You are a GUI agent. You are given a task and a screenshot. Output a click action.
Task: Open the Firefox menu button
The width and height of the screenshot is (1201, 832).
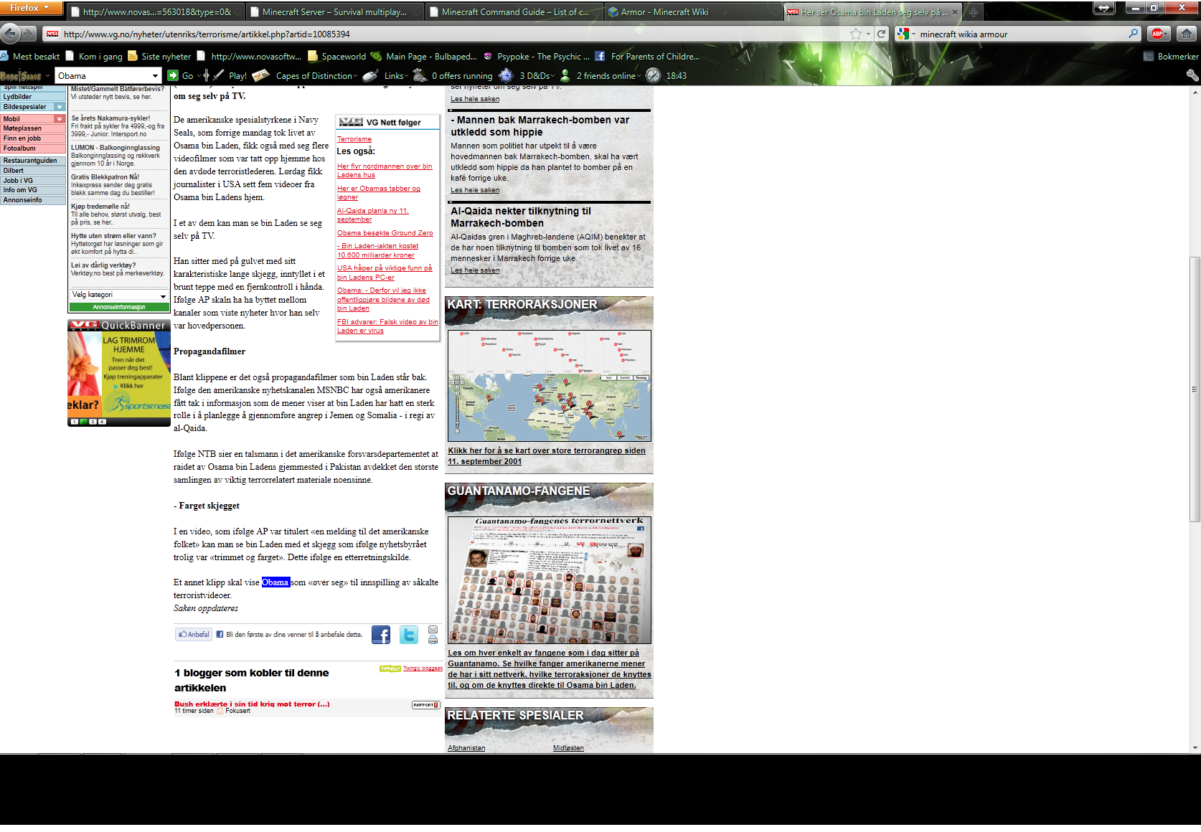(30, 8)
